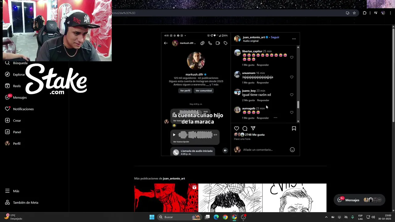
Task: Open Microsoft Edge from the taskbar
Action: 216,217
